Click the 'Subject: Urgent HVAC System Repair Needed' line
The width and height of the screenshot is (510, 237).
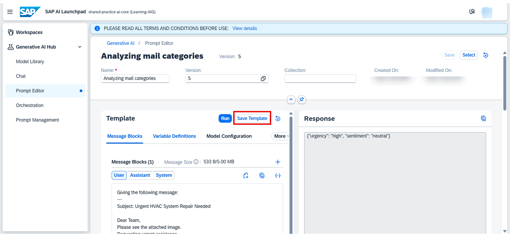click(x=164, y=206)
